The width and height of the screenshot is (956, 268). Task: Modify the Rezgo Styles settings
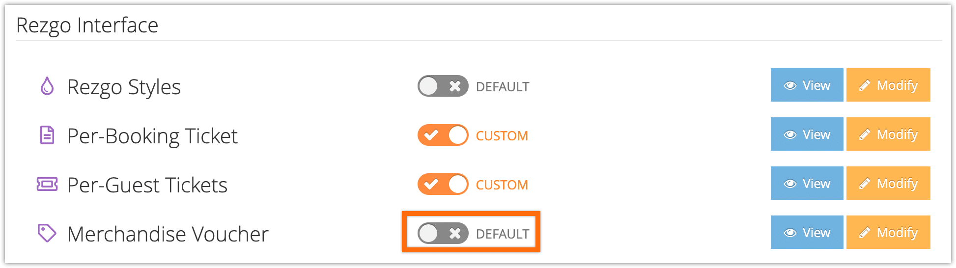(888, 85)
